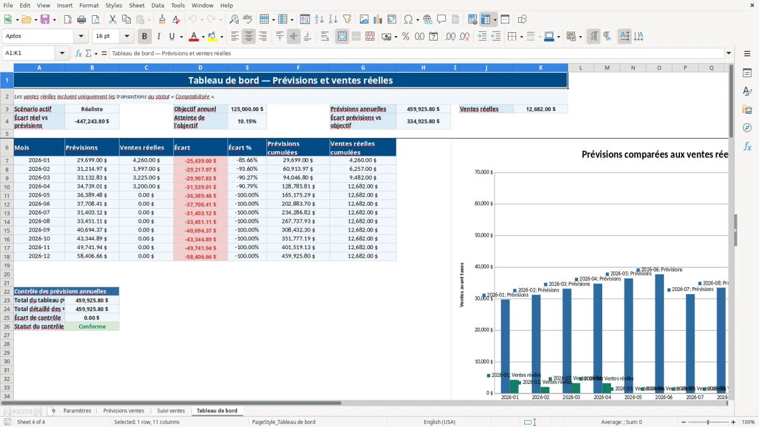Open the Function Wizard

79,54
